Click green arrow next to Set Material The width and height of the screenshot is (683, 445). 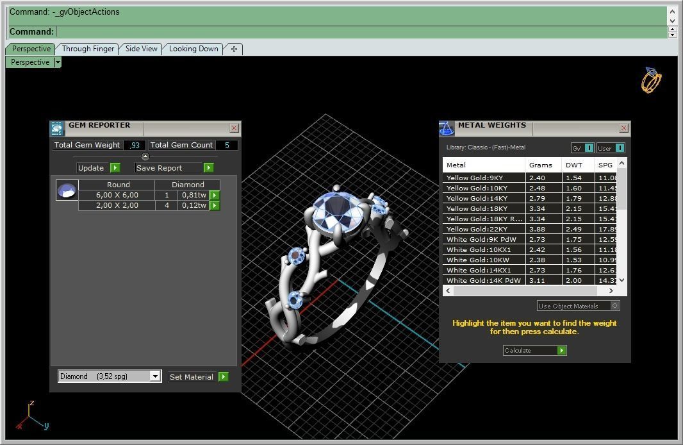(224, 376)
